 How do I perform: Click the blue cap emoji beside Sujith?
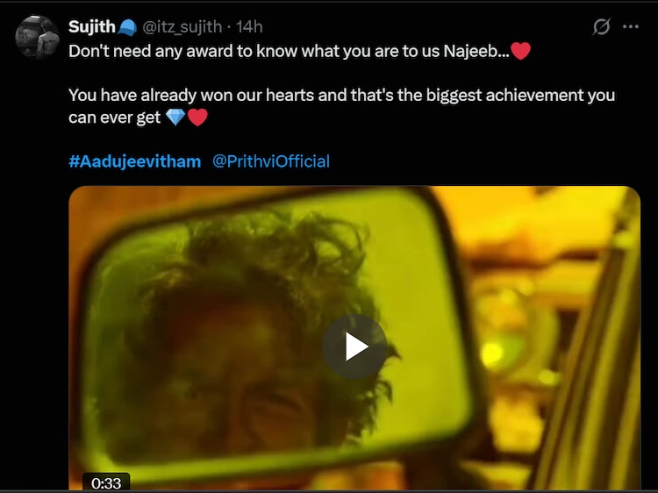(127, 28)
